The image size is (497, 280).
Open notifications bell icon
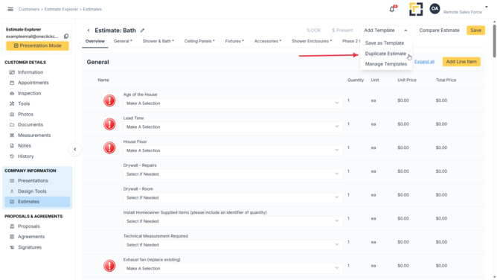point(392,9)
